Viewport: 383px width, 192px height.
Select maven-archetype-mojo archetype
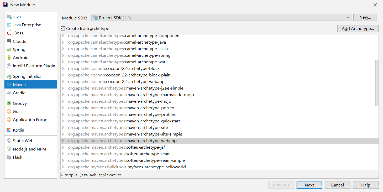219,101
